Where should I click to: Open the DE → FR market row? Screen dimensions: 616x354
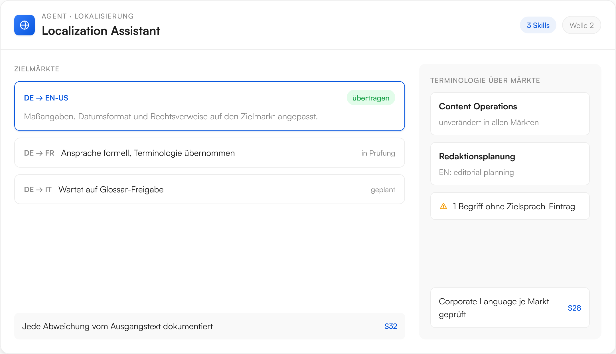coord(210,153)
